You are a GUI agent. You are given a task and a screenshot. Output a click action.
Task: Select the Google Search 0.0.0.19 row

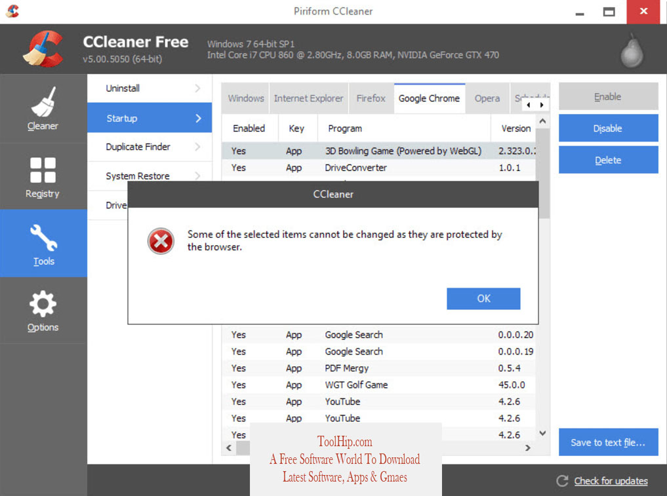[378, 351]
